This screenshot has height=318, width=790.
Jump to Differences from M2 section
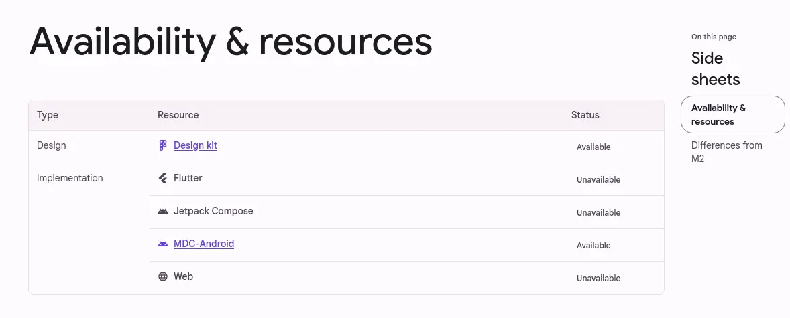click(726, 152)
